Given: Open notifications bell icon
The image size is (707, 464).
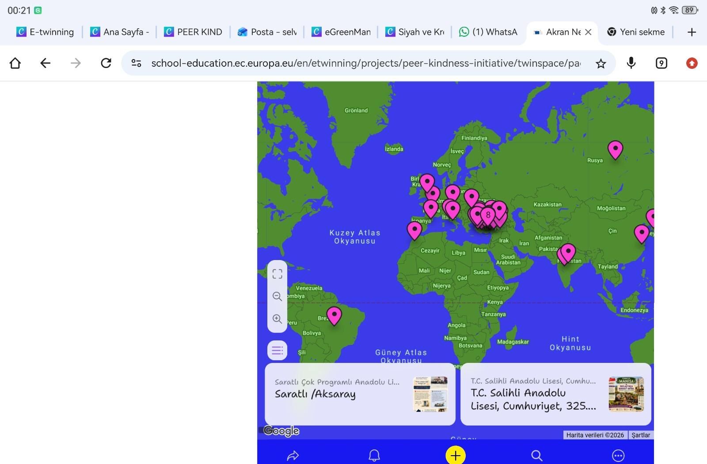Looking at the screenshot, I should click(x=374, y=456).
